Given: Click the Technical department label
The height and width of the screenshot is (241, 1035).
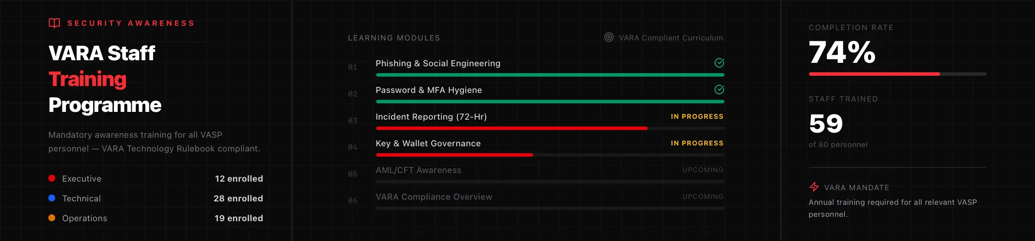Looking at the screenshot, I should point(82,198).
